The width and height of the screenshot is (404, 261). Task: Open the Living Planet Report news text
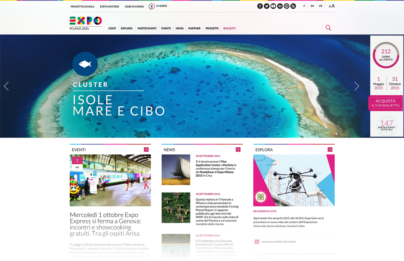click(217, 212)
